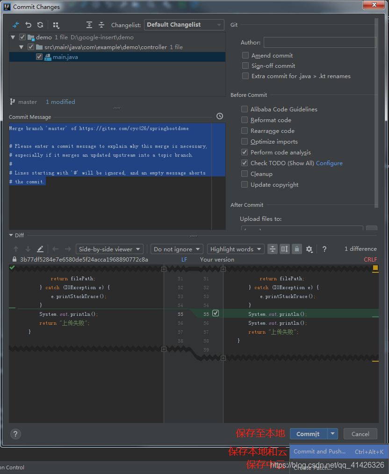
Task: Open the Changelist dropdown
Action: pos(184,25)
